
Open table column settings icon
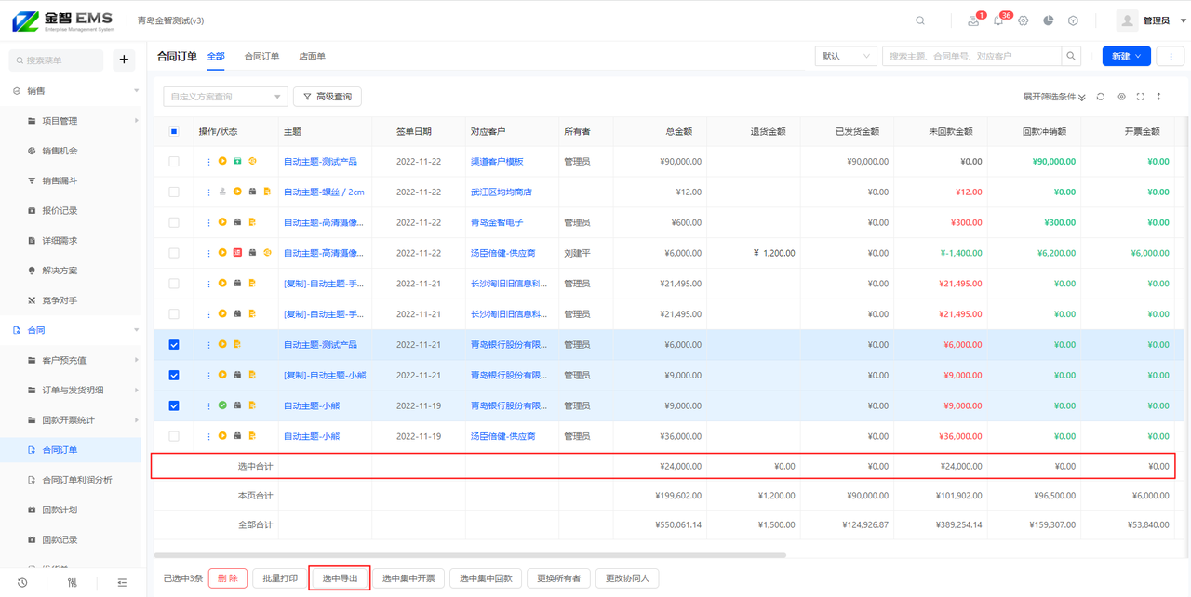(x=1121, y=97)
